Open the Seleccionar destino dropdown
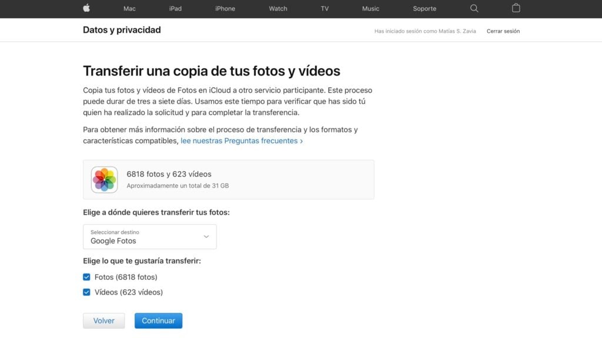 click(x=149, y=236)
